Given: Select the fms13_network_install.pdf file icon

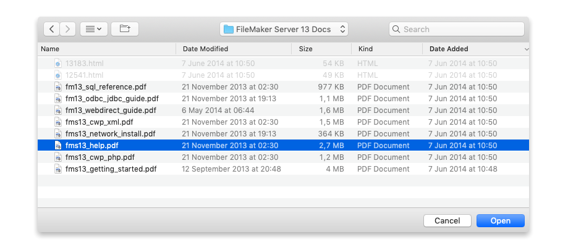Looking at the screenshot, I should pyautogui.click(x=58, y=134).
